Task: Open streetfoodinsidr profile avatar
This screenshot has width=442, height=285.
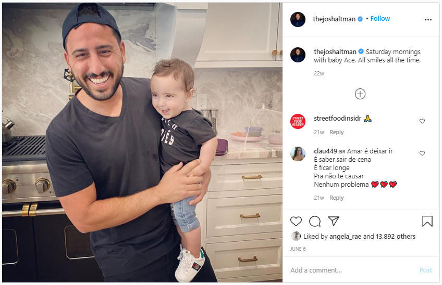Action: pos(298,122)
